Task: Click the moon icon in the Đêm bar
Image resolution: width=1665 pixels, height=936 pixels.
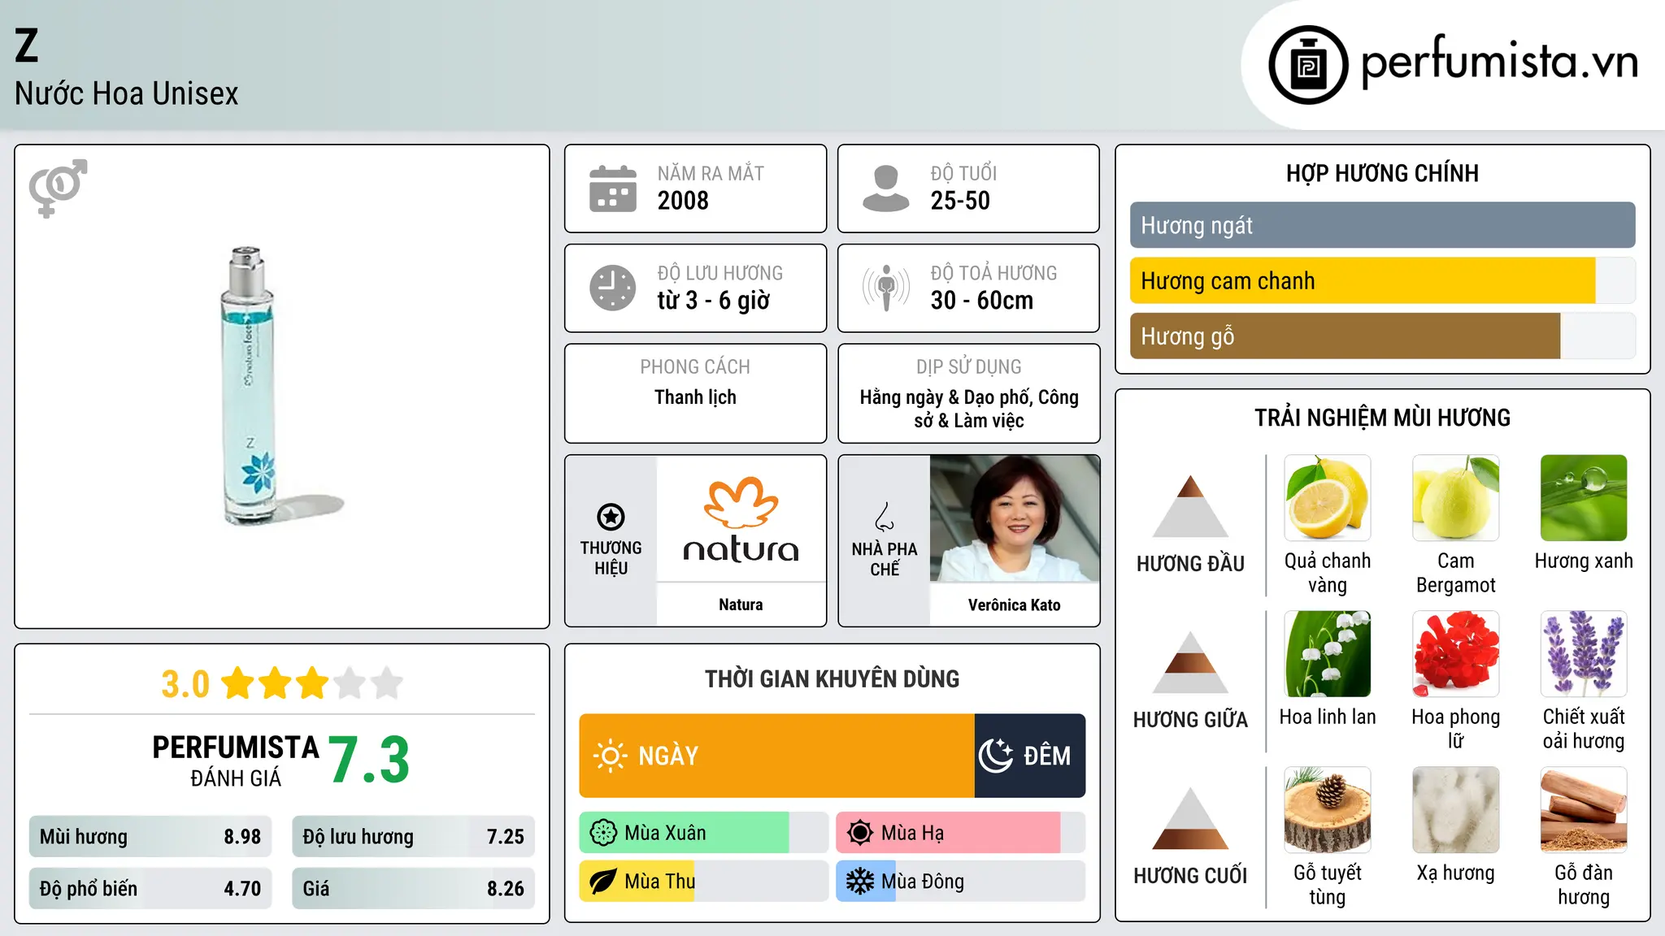Action: click(996, 756)
